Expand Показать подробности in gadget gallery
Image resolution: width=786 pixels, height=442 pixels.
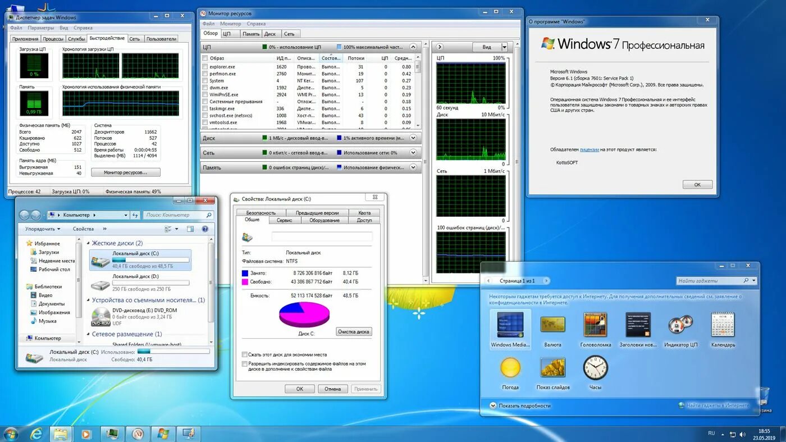click(x=520, y=405)
